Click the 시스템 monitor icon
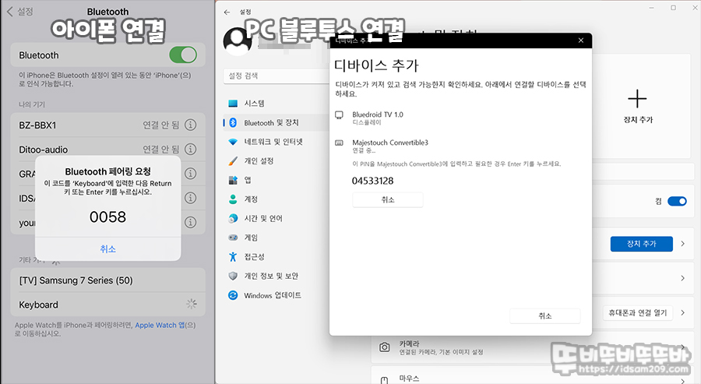 click(x=233, y=104)
